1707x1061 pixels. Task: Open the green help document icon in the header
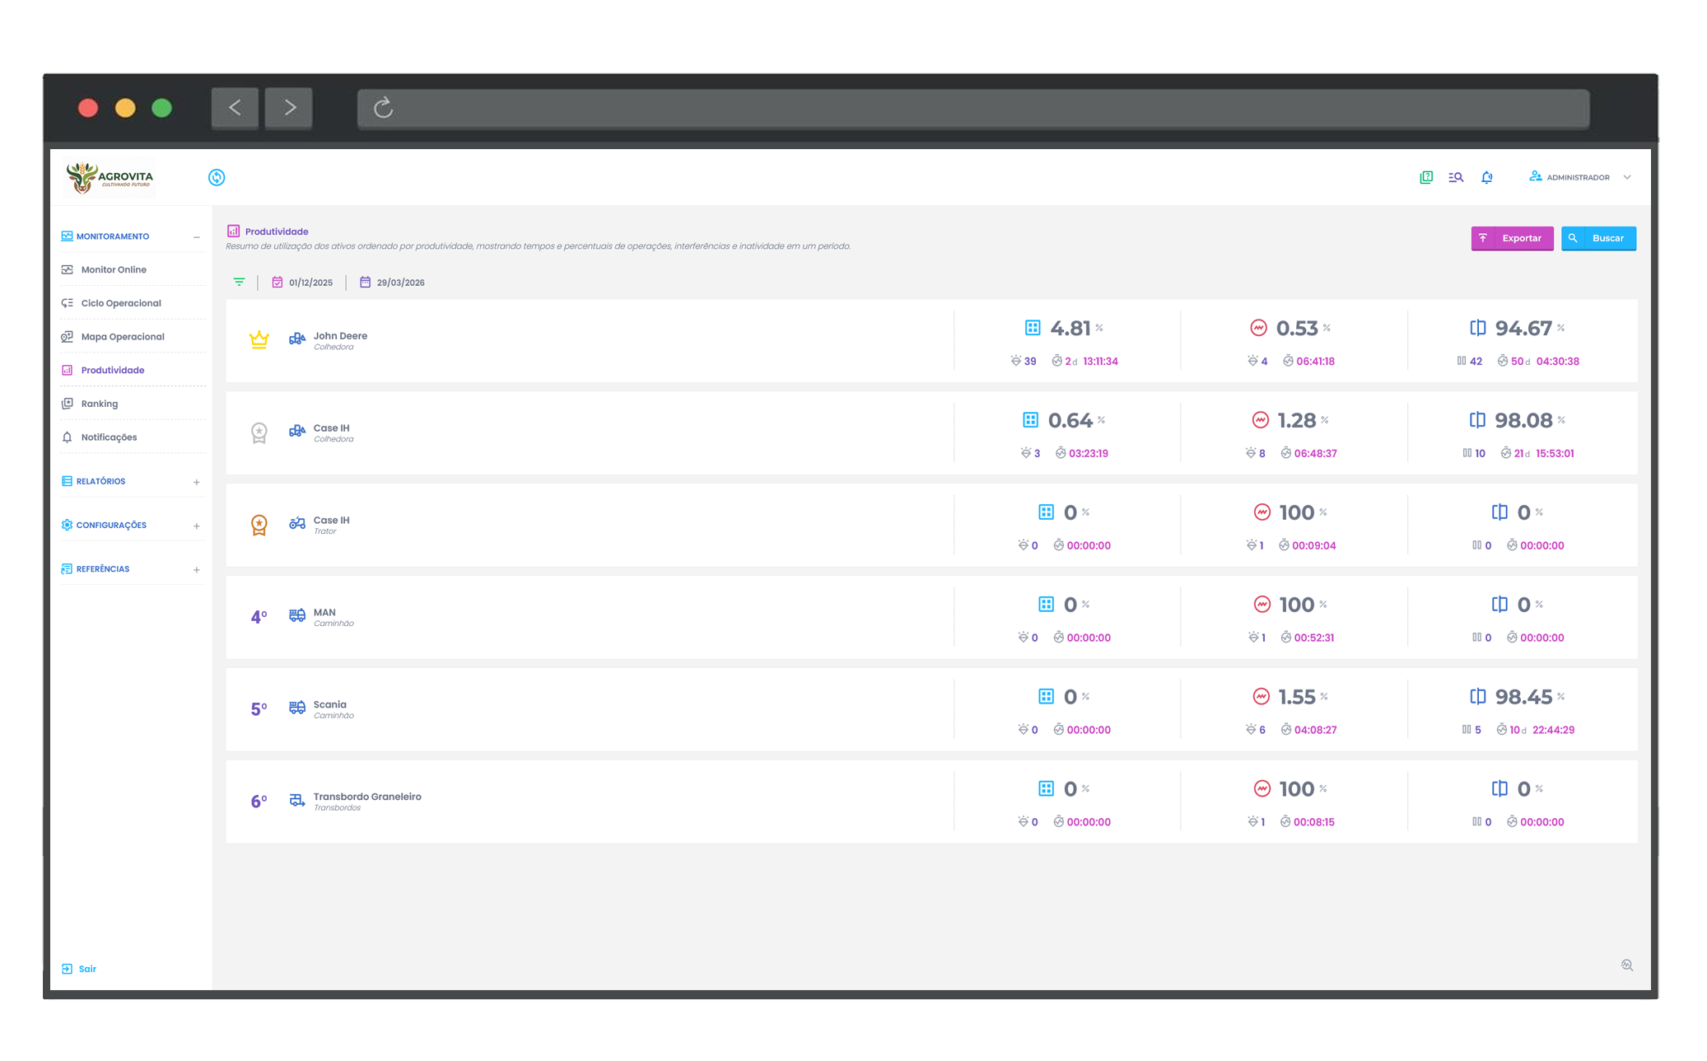[1425, 176]
